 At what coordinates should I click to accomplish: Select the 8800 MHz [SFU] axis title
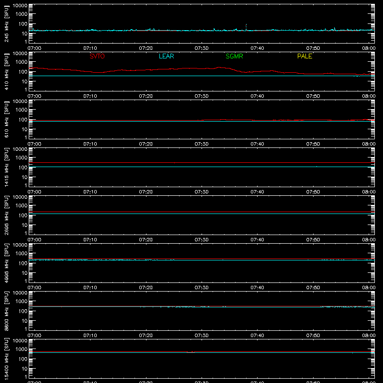point(7,311)
